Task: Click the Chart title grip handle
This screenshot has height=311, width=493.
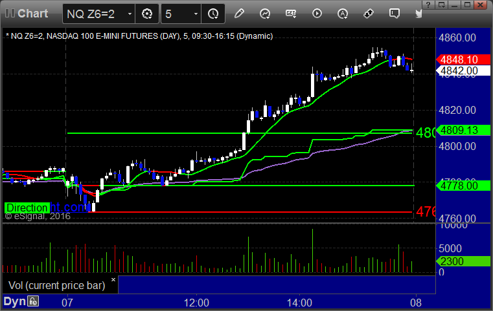Action: (10, 14)
